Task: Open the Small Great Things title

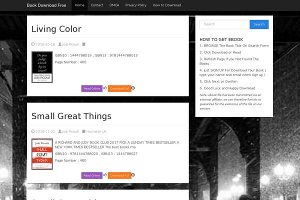Action: 71,116
